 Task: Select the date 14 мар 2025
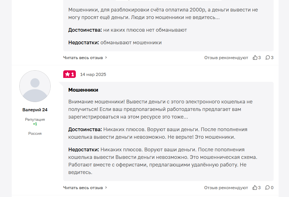[x=93, y=74]
